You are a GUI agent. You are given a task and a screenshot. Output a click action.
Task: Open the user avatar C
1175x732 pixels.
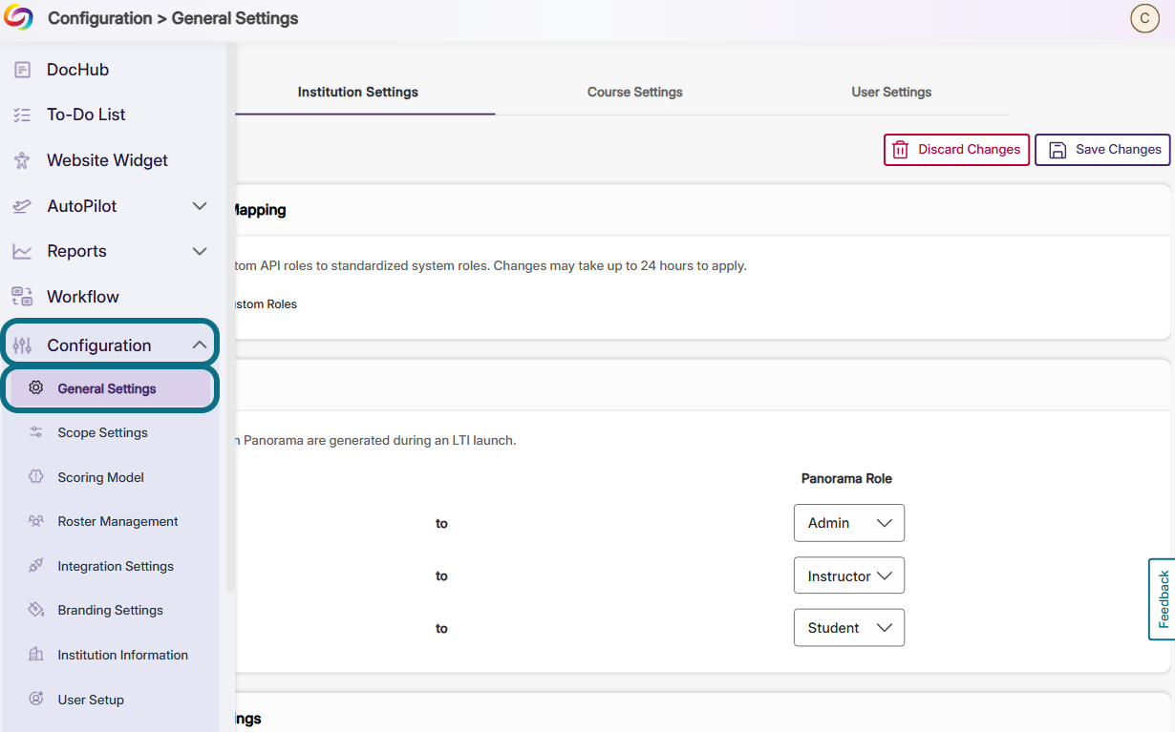(x=1144, y=18)
